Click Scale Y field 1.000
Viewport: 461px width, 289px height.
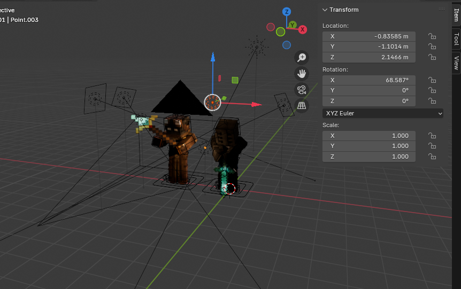coord(369,146)
